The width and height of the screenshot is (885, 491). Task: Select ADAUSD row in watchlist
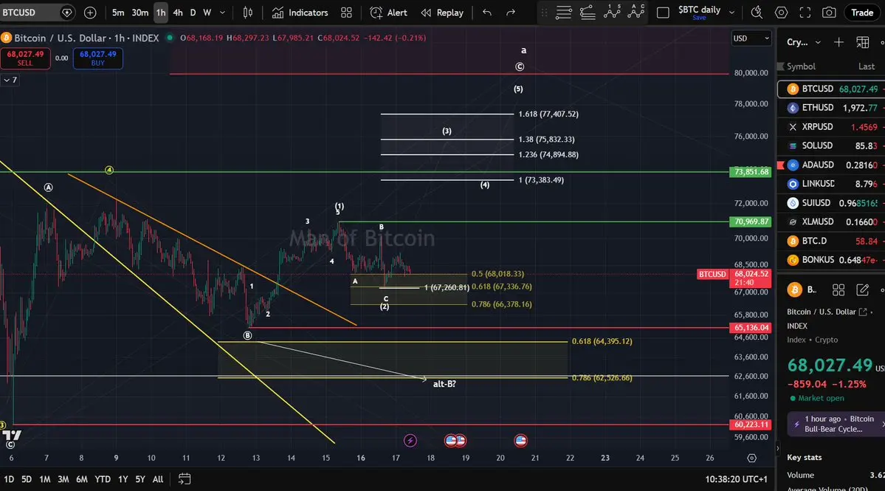(x=831, y=165)
